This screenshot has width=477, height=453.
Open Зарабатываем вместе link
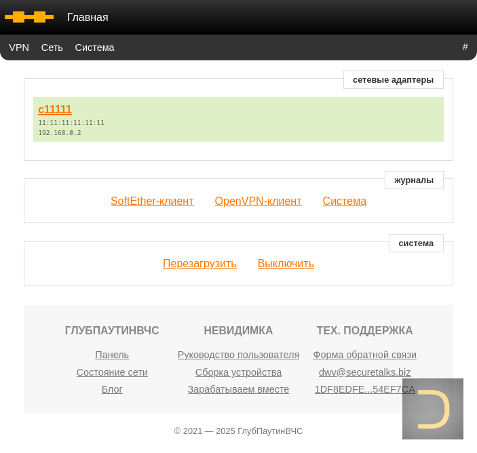[239, 389]
